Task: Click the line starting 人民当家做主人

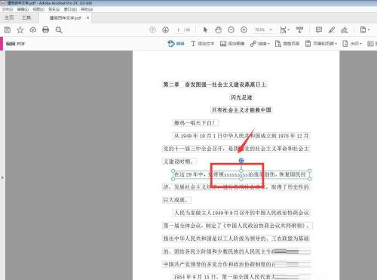Action: [241, 213]
